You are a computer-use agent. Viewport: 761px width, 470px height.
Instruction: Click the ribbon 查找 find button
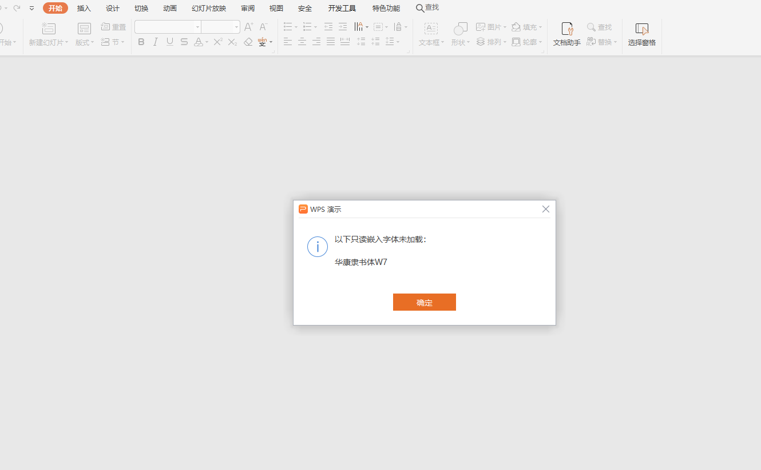coord(599,27)
